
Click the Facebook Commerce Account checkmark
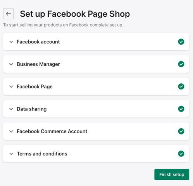click(181, 131)
